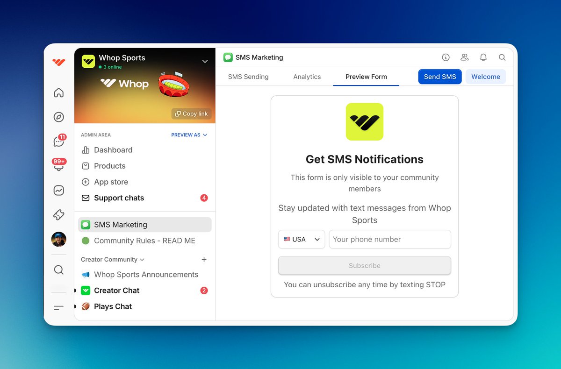Click the Whop logo in left rail

click(x=58, y=62)
